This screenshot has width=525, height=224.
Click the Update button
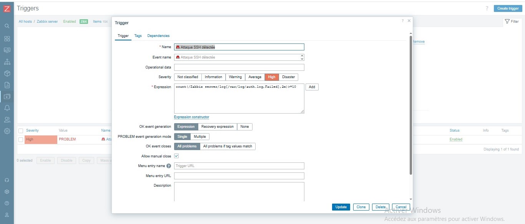341,207
